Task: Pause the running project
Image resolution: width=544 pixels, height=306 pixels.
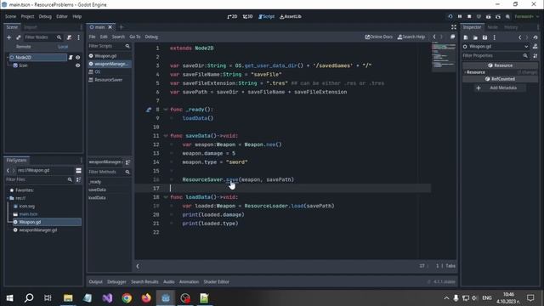Action: pyautogui.click(x=460, y=16)
